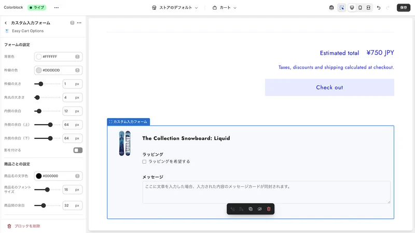Open the カート template dropdown

[225, 8]
